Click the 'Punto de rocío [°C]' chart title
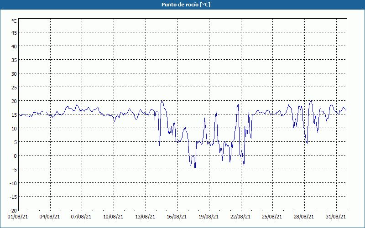 point(186,5)
